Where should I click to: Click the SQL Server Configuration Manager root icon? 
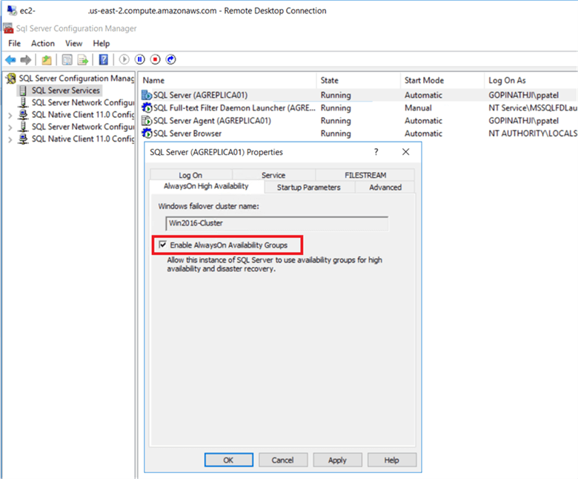[11, 78]
